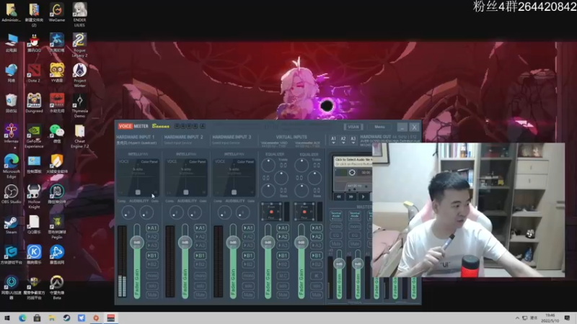Click Comp knob on Hardware Input 1

tap(128, 212)
